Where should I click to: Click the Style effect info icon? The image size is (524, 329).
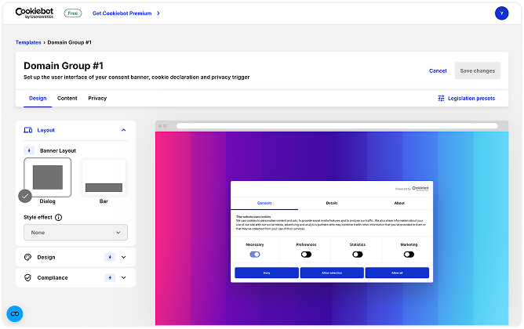pyautogui.click(x=59, y=217)
